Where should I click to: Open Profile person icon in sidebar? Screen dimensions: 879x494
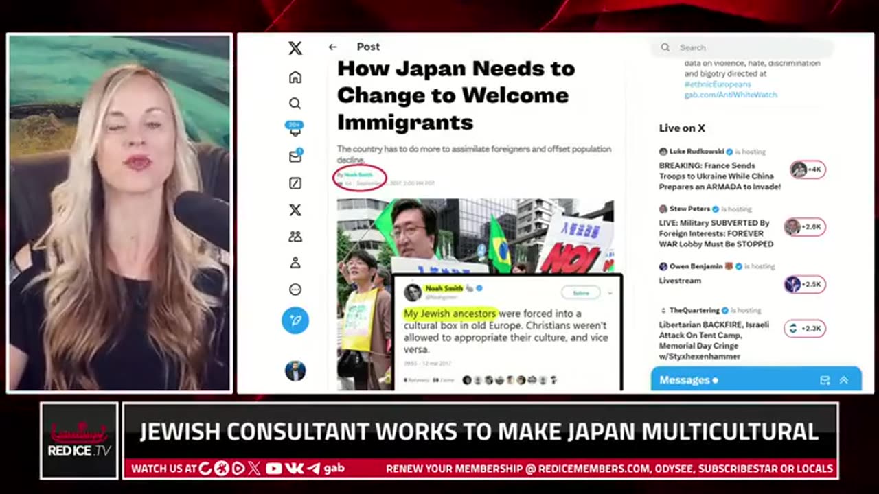(x=295, y=263)
